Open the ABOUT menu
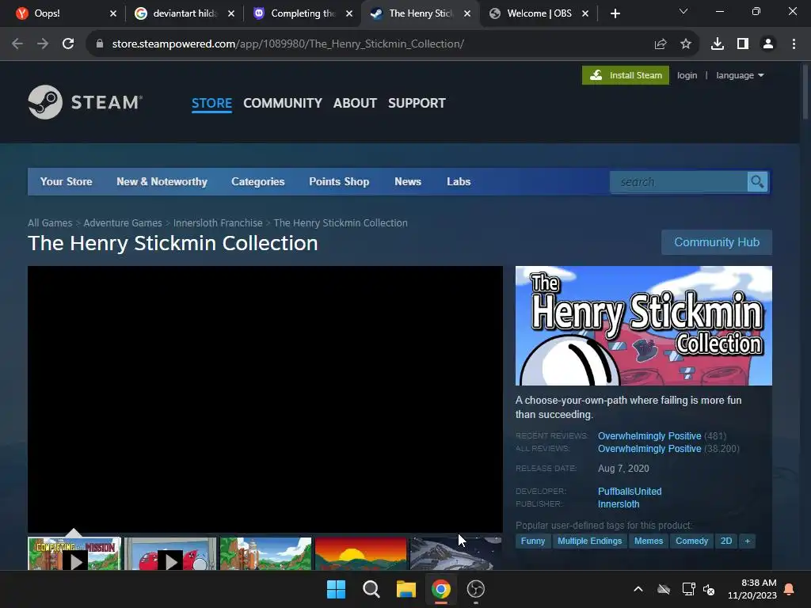The width and height of the screenshot is (811, 608). click(x=355, y=103)
